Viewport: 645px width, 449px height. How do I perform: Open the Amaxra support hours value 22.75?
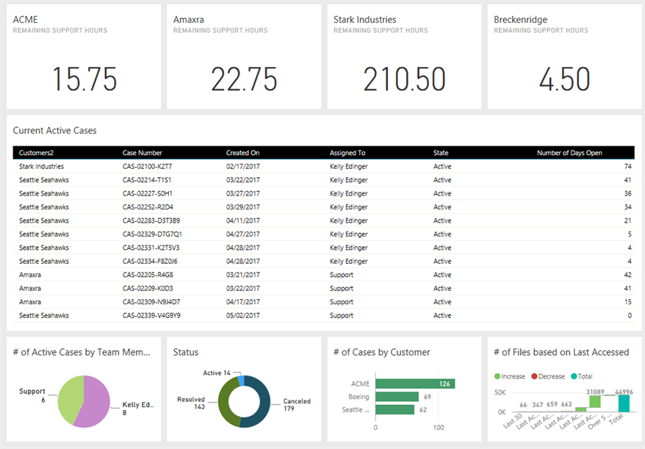click(244, 79)
